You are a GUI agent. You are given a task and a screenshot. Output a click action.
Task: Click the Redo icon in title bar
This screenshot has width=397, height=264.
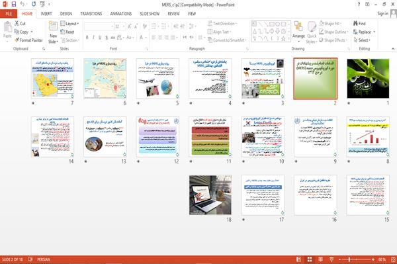(x=34, y=4)
